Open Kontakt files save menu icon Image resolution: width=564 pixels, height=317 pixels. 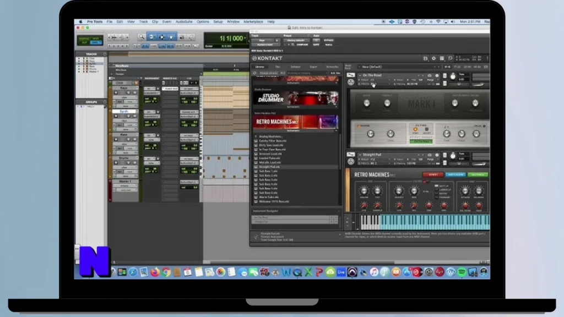pyautogui.click(x=426, y=58)
